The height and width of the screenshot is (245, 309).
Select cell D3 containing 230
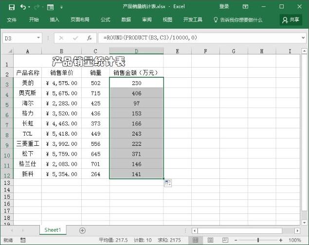(x=136, y=83)
